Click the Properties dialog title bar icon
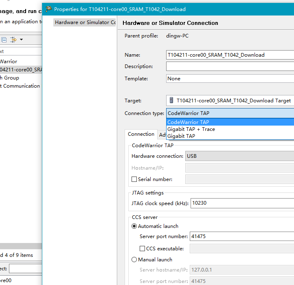 point(49,9)
